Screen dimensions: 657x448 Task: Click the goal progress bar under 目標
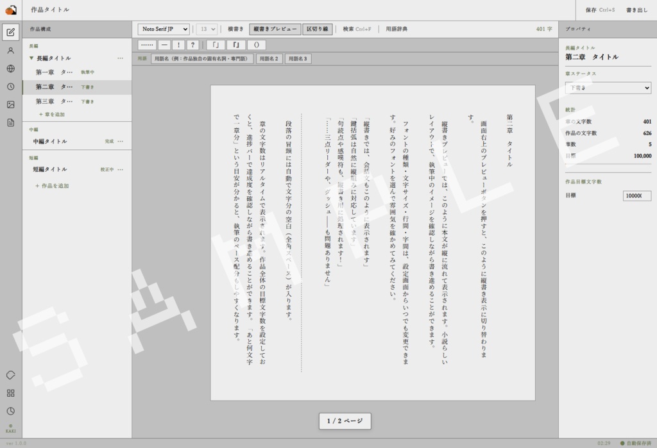click(608, 163)
